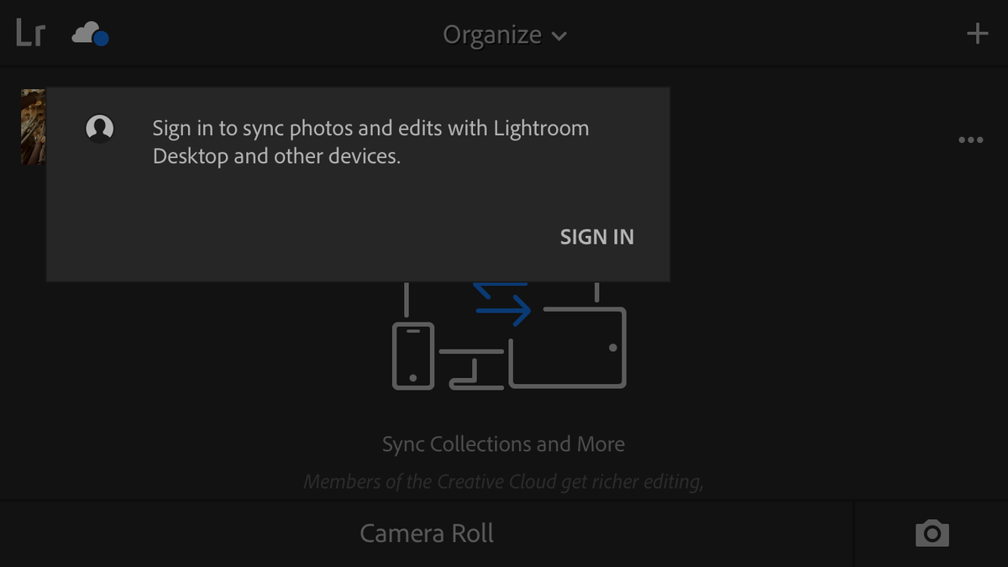Click the Sync Collections and More heading
Screen dimensions: 1008x567
503,444
